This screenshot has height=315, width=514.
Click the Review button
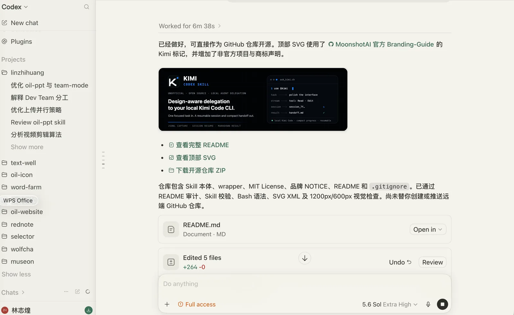(x=432, y=262)
